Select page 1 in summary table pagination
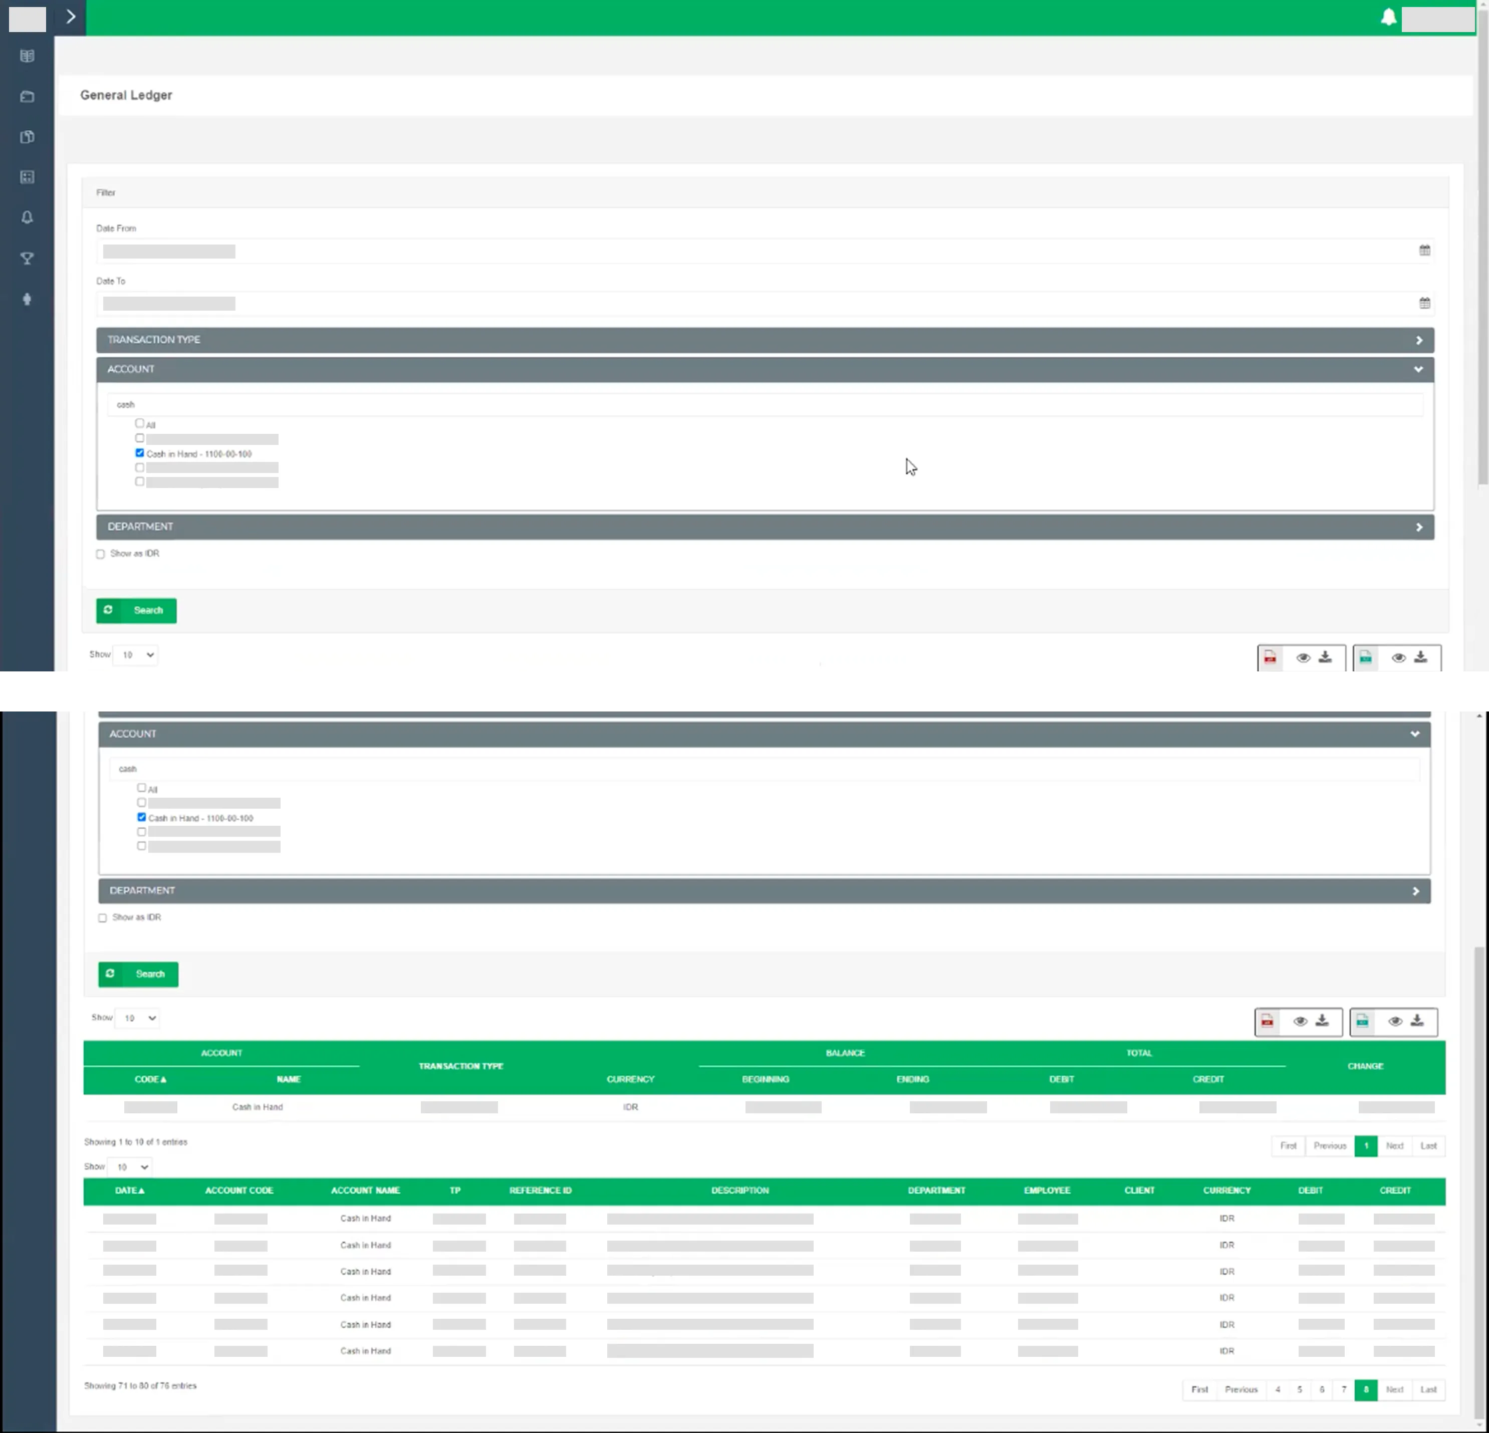Screen dimensions: 1489x1433 [x=1366, y=1146]
